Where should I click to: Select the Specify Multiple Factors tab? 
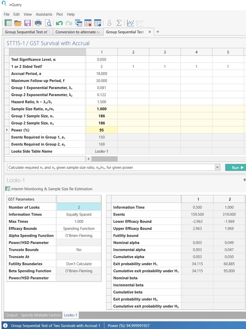(41, 315)
